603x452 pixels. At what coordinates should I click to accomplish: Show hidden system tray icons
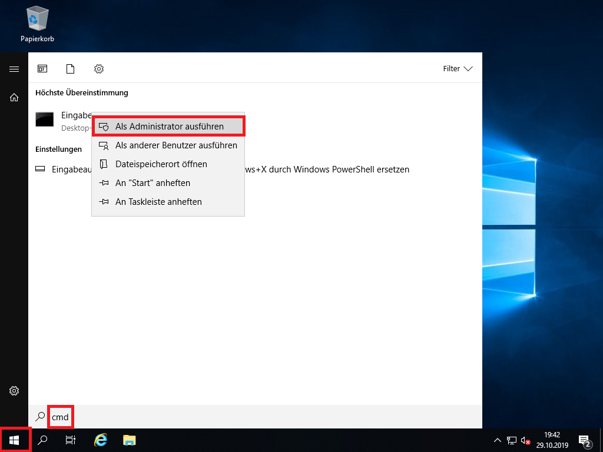pos(498,440)
